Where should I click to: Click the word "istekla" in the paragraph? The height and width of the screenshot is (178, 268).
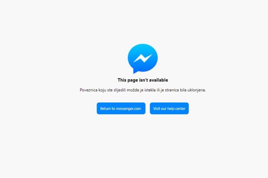pos(150,90)
